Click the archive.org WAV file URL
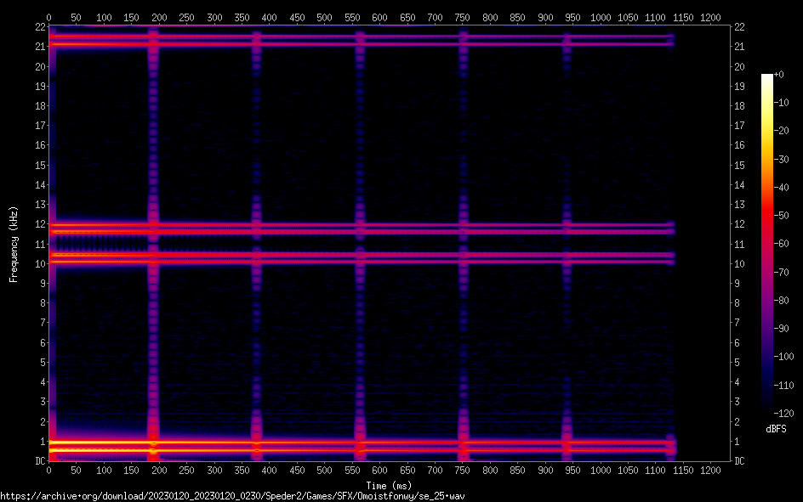This screenshot has width=803, height=502. [x=233, y=495]
